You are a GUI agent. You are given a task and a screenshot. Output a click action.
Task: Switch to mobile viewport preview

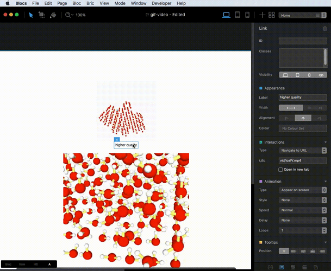tap(248, 15)
